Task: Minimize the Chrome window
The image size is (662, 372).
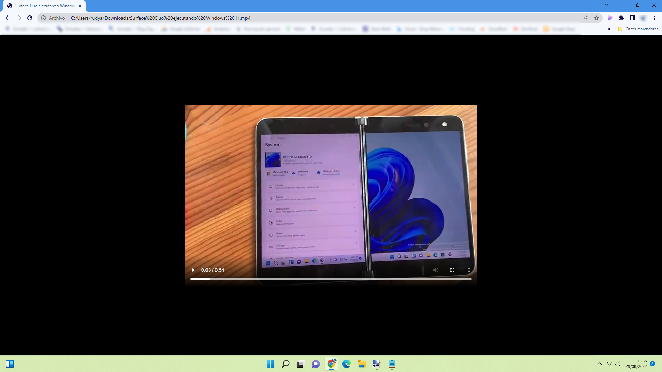Action: pyautogui.click(x=622, y=5)
